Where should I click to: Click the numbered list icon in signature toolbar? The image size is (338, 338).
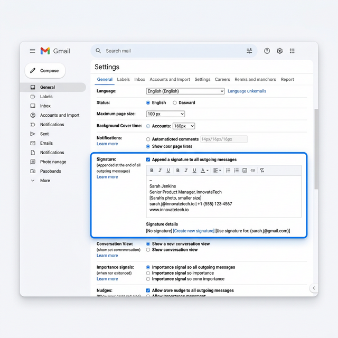pyautogui.click(x=228, y=171)
